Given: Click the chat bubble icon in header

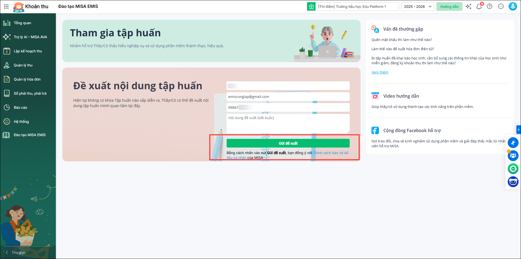Looking at the screenshot, I should pyautogui.click(x=501, y=7).
